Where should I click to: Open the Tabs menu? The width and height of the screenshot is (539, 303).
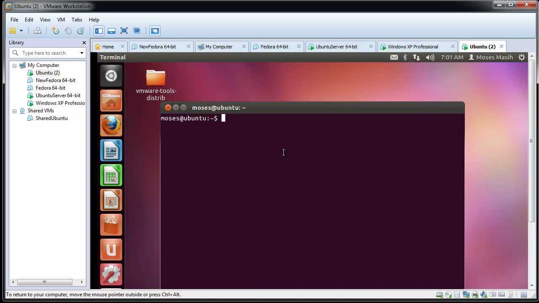pos(77,20)
